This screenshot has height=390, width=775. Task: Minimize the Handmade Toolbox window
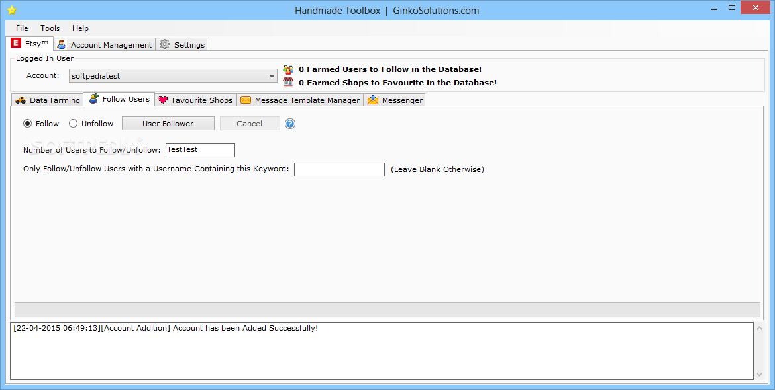pos(714,9)
